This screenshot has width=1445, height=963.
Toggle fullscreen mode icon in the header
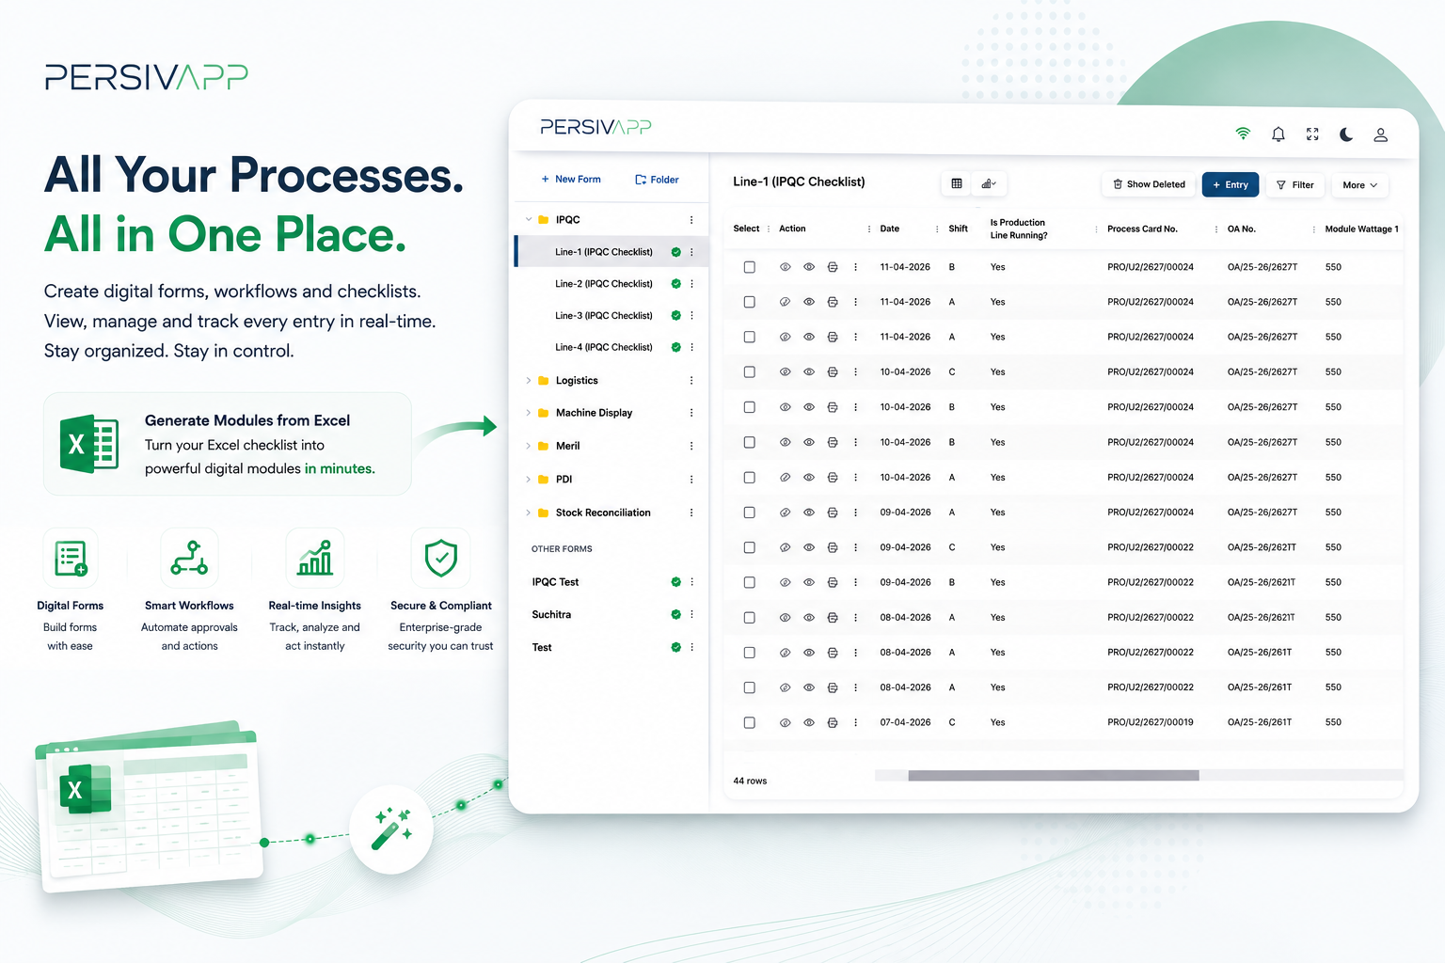click(1312, 134)
